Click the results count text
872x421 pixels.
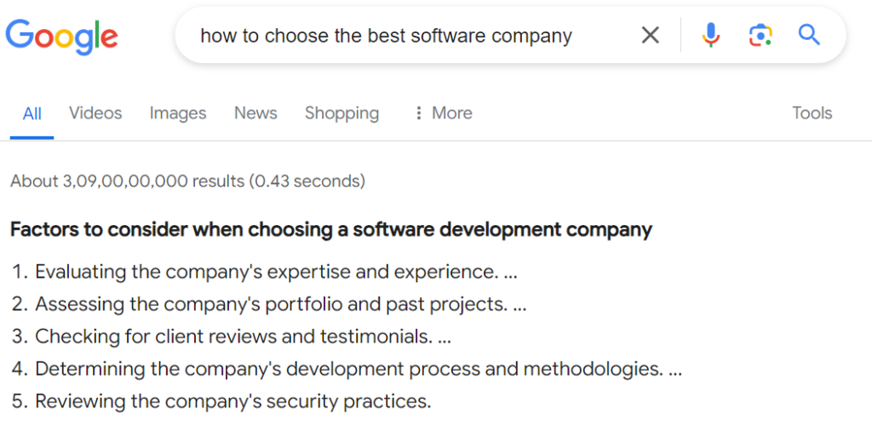point(187,181)
